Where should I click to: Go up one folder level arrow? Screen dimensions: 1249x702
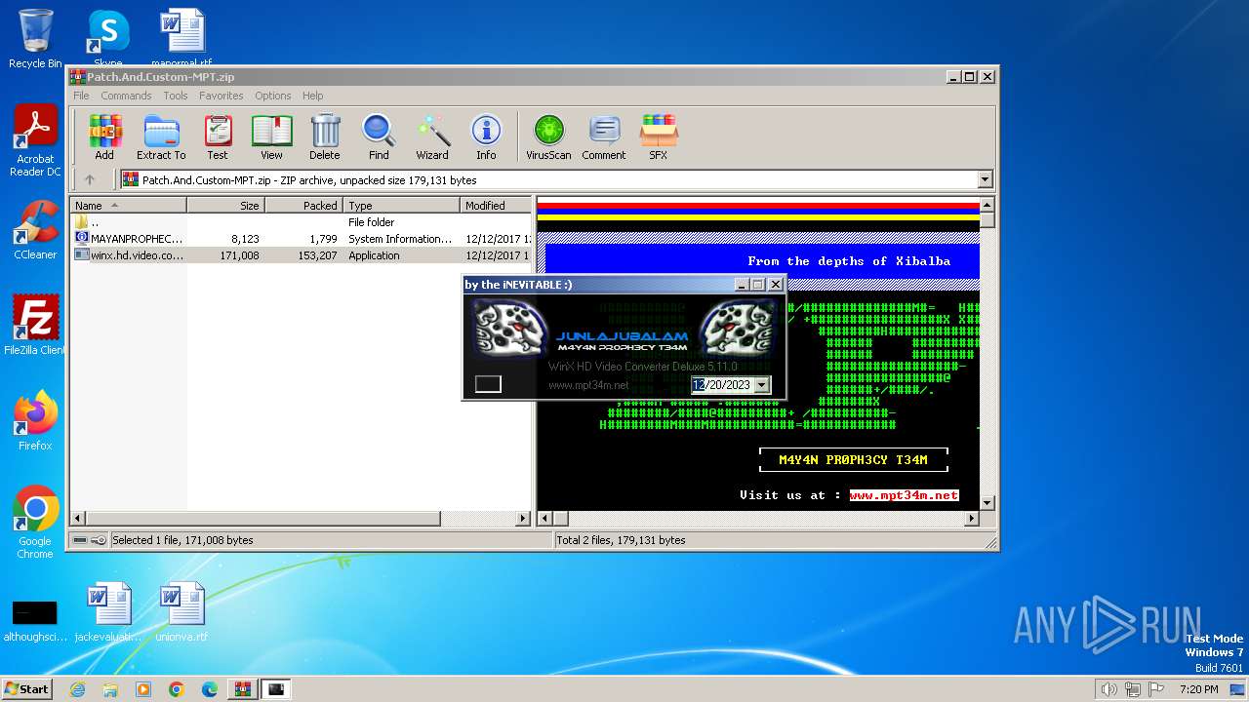[x=90, y=179]
